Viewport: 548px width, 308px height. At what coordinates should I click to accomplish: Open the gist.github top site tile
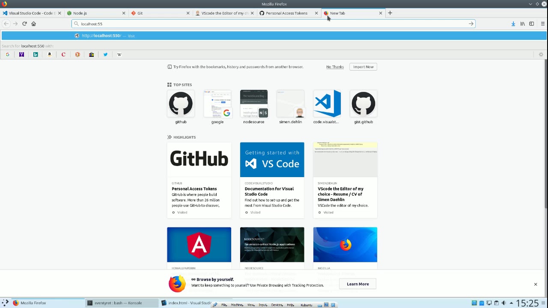[x=363, y=107]
